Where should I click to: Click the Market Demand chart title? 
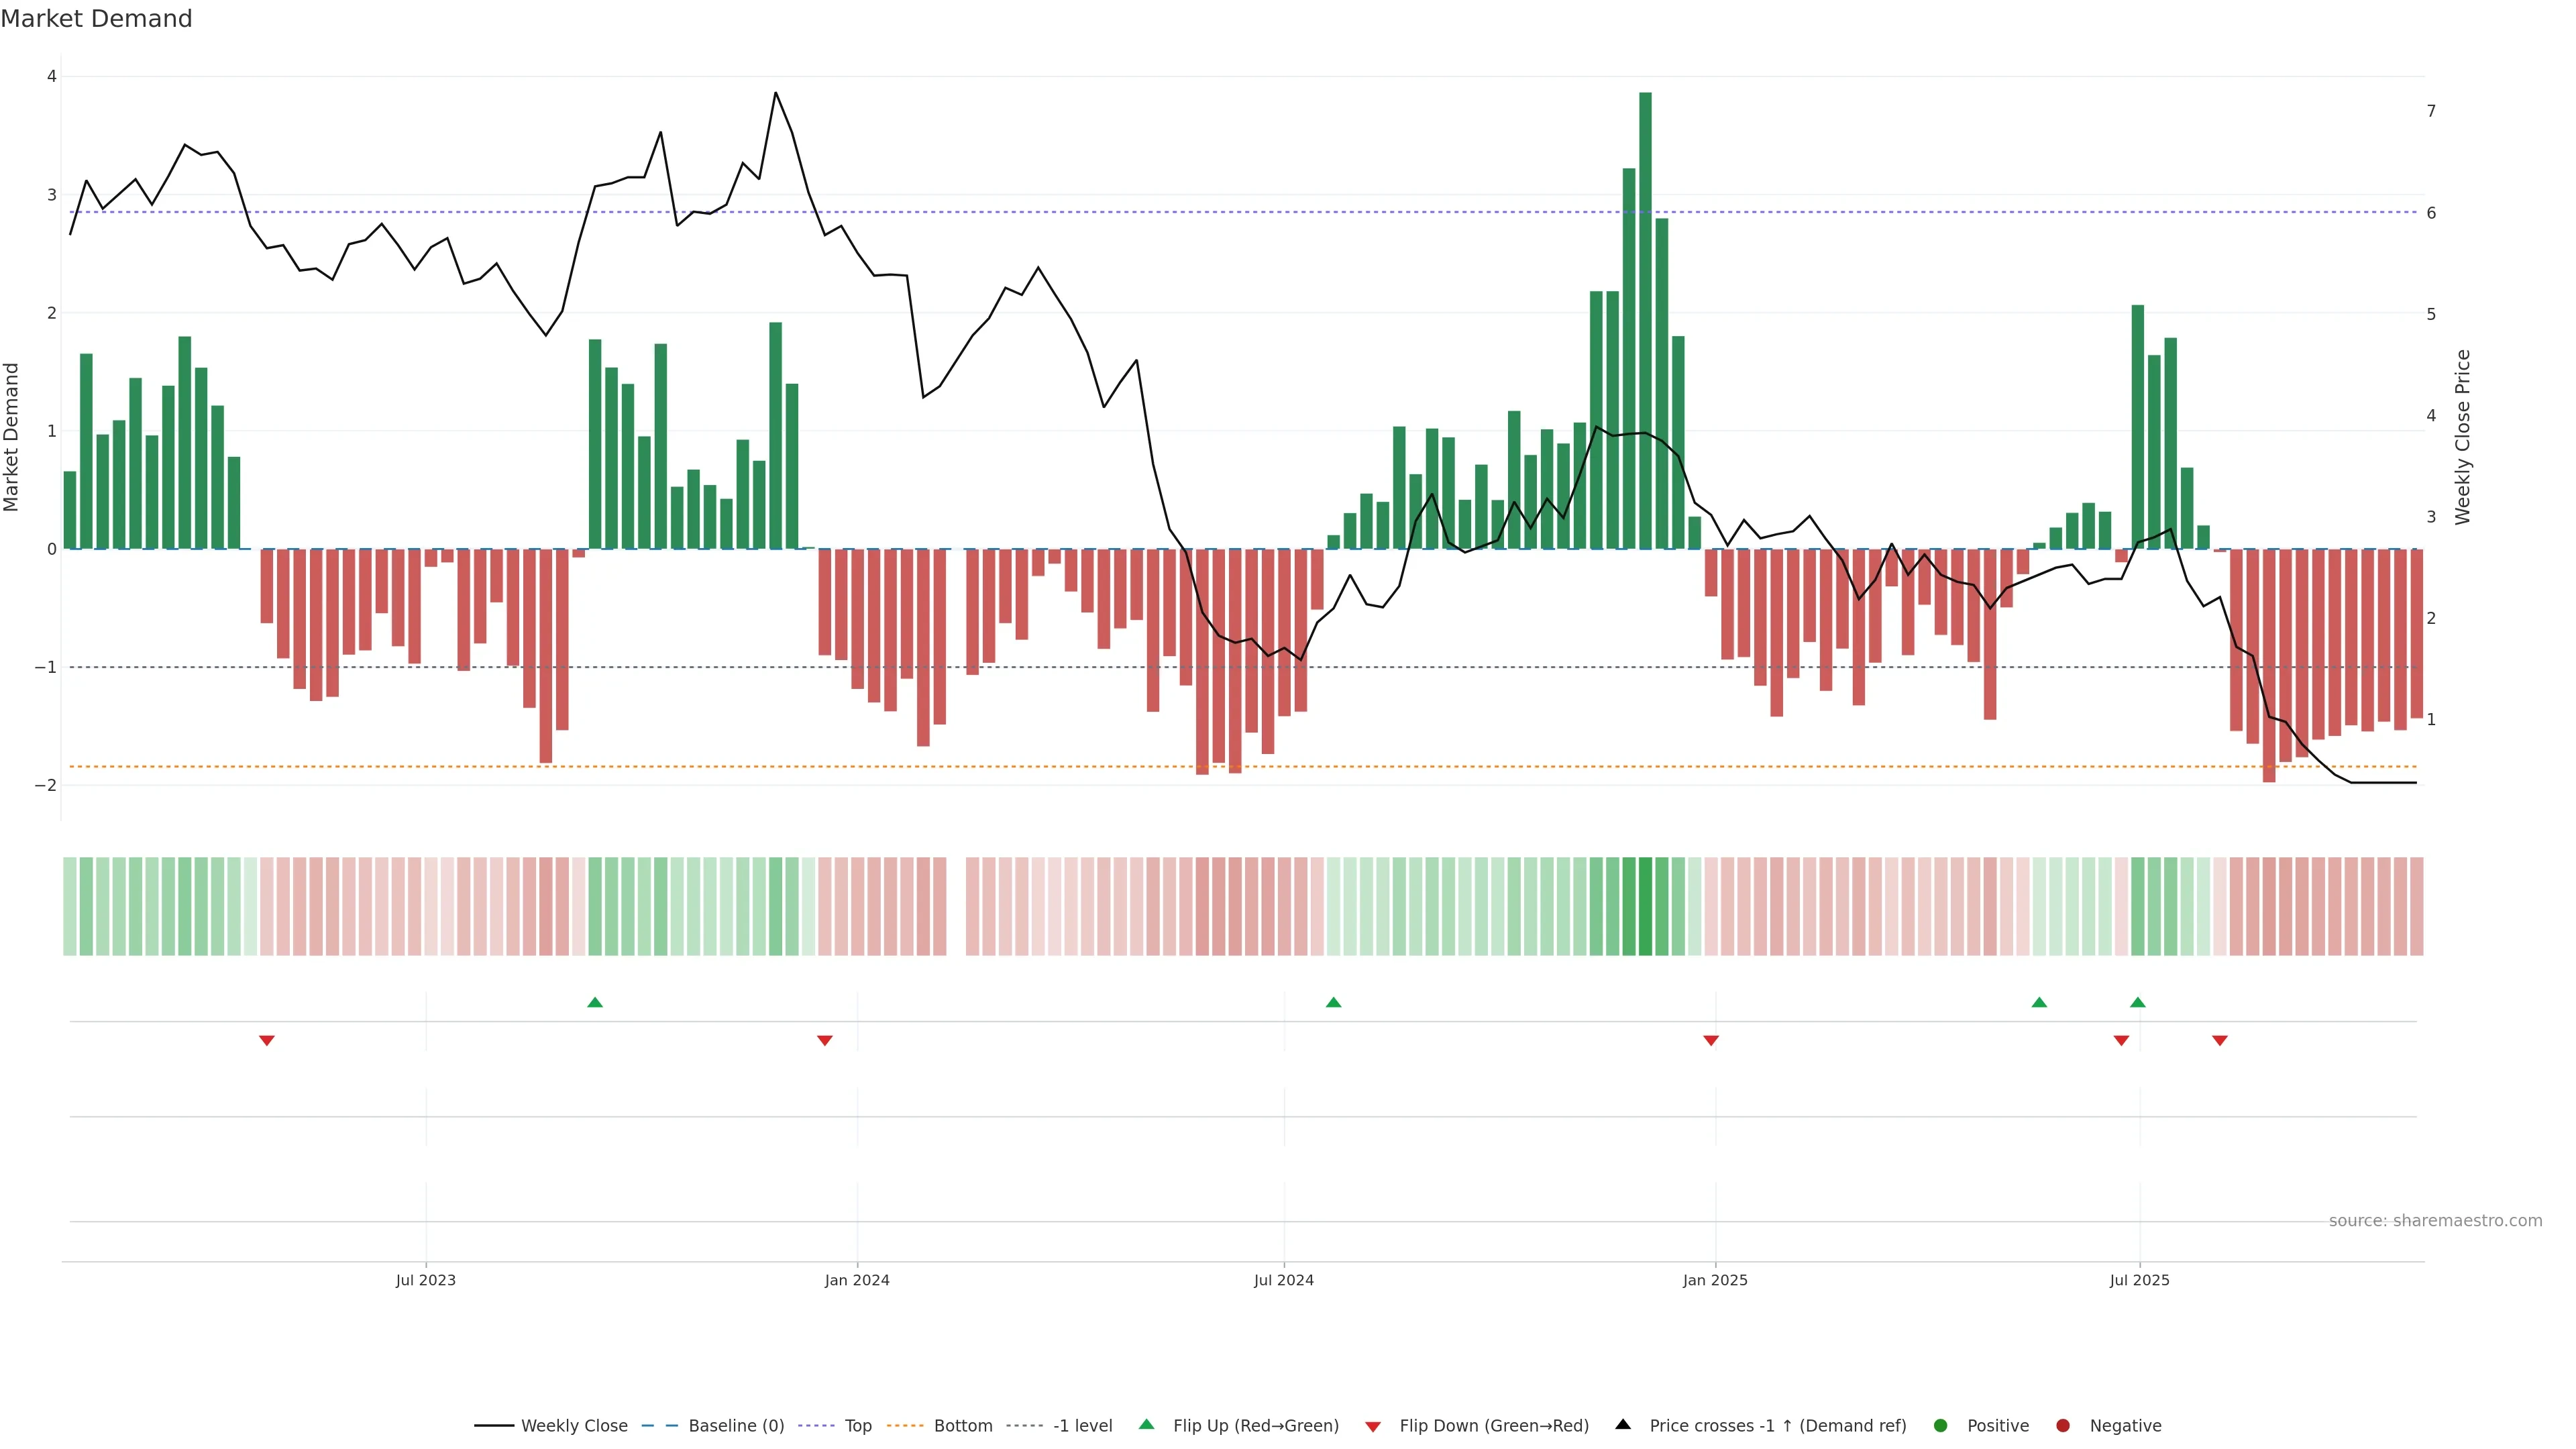pos(96,19)
